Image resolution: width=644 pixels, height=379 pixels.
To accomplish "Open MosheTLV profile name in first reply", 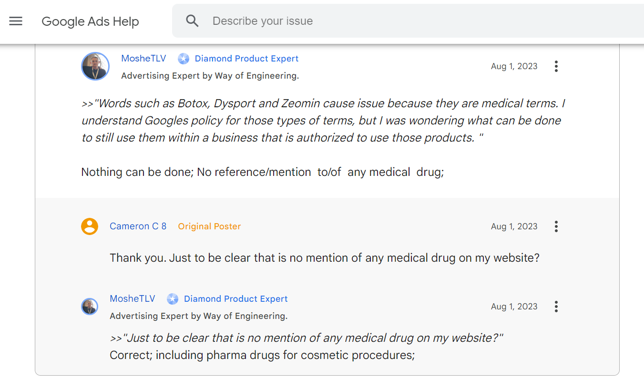I will (143, 59).
